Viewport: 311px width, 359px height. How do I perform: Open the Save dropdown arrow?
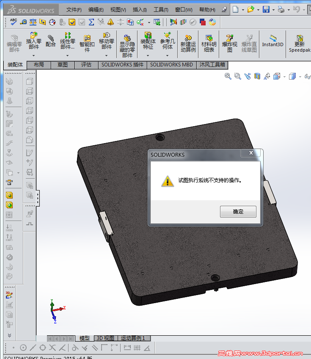(x=273, y=10)
